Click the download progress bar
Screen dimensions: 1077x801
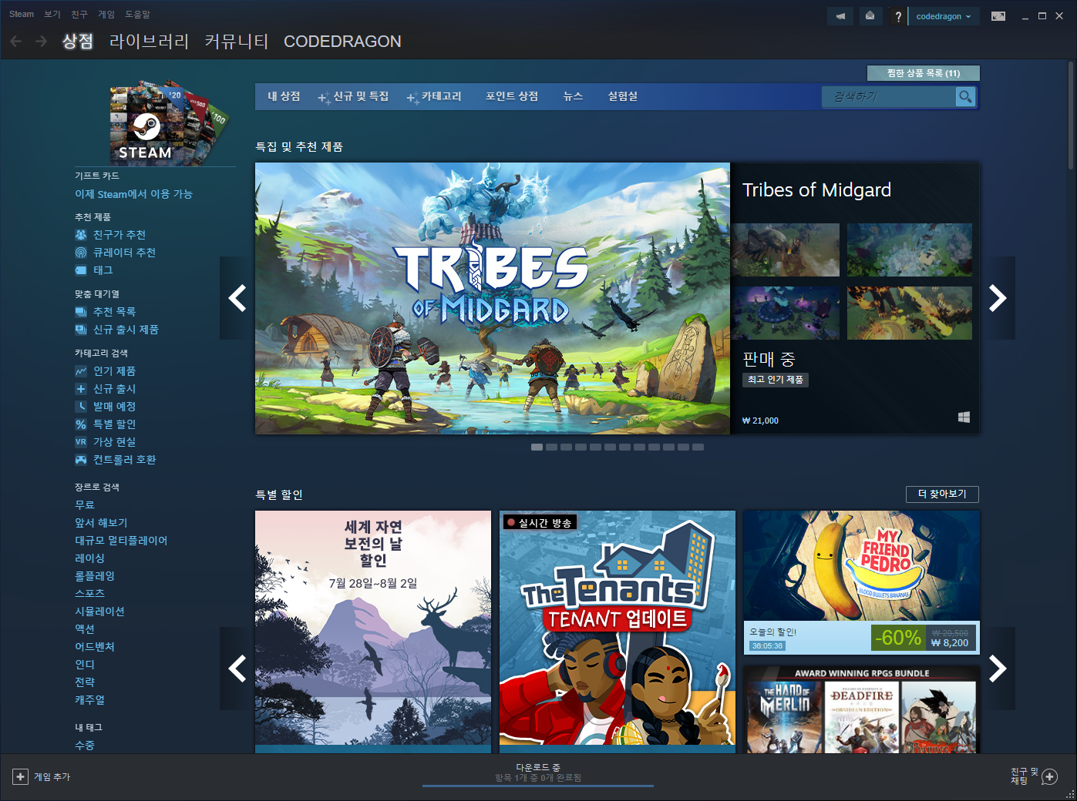tap(538, 786)
